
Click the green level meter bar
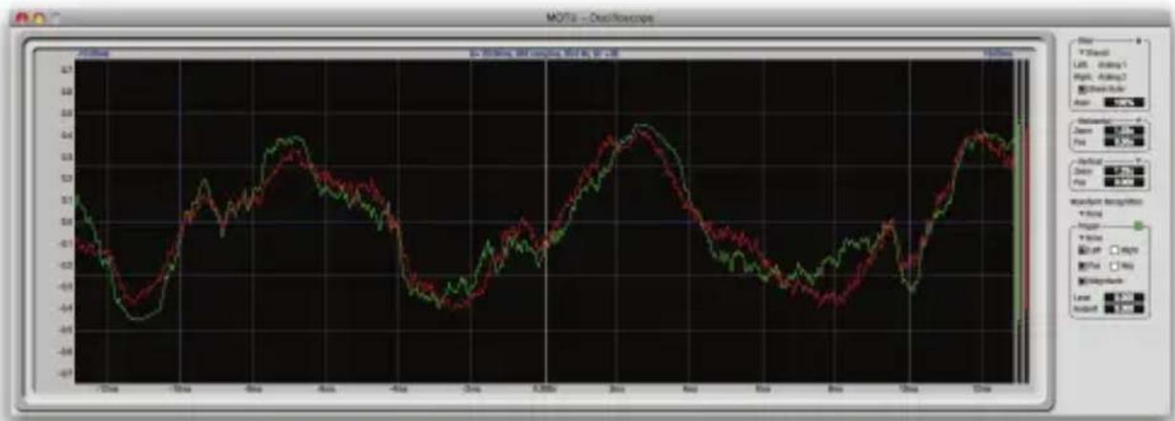[x=1018, y=220]
